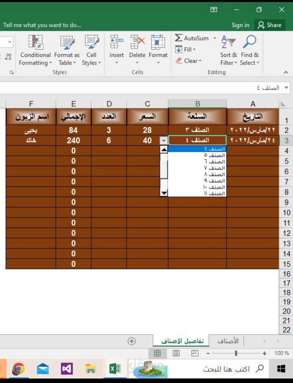Select الصنف ١٠ in the dropdown list
This screenshot has height=383, width=293.
(x=197, y=187)
